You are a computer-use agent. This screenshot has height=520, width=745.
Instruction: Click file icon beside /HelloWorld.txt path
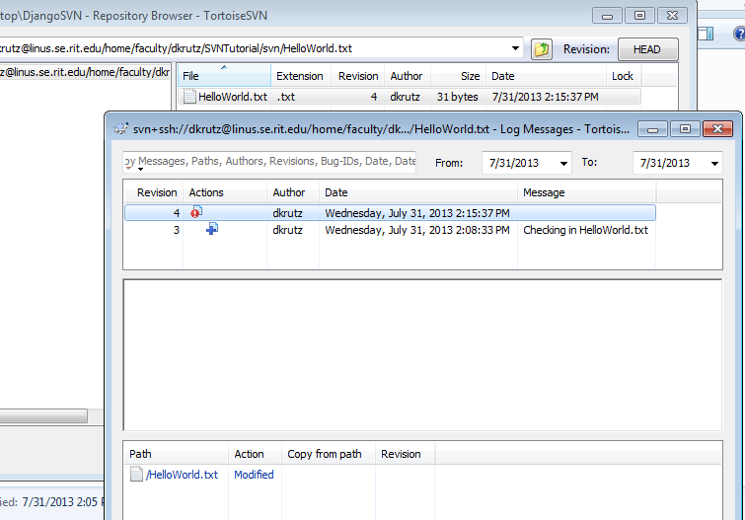pyautogui.click(x=136, y=474)
